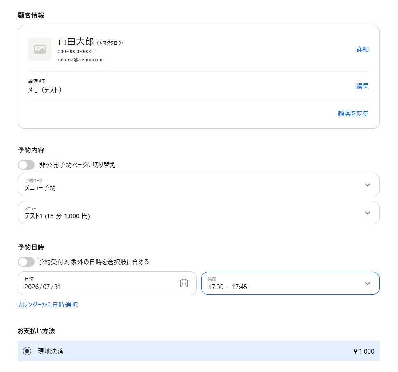Click the furigana (ヤマダタロウ) text
Screen dimensions: 398x372
pyautogui.click(x=110, y=43)
